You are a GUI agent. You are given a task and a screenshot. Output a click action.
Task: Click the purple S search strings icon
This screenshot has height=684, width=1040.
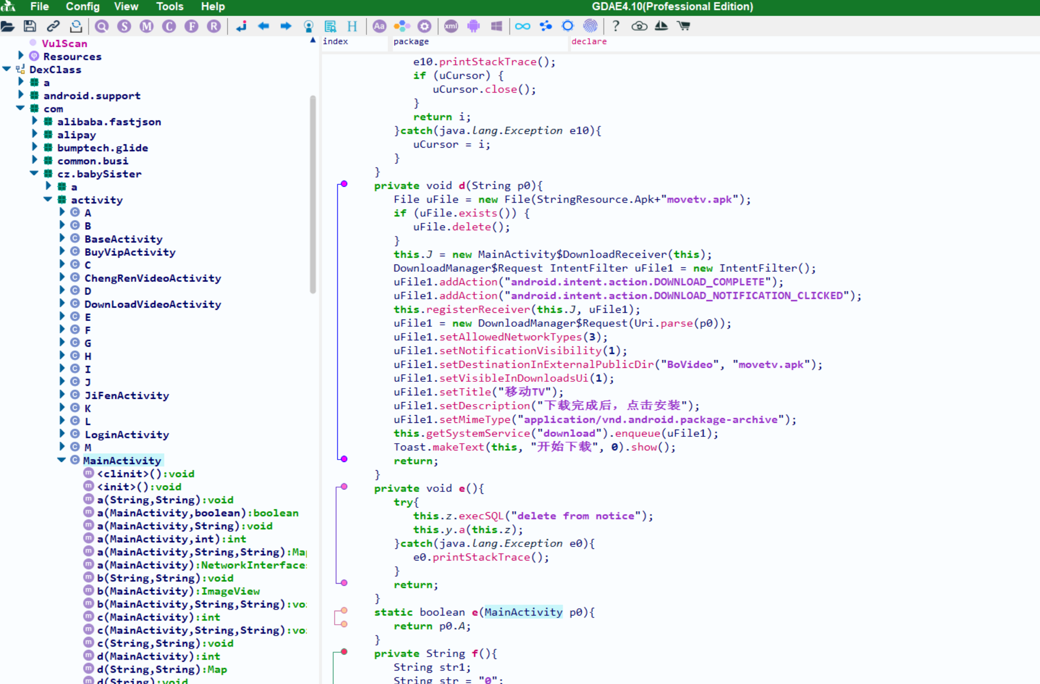(124, 26)
